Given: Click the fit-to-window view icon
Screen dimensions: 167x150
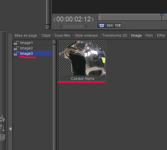Looking at the screenshot, I should pyautogui.click(x=101, y=26).
